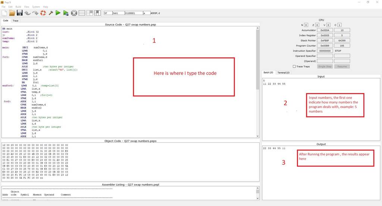The width and height of the screenshot is (382, 206).
Task: Click the Program Counter decimal value 185
Action: pos(342,45)
